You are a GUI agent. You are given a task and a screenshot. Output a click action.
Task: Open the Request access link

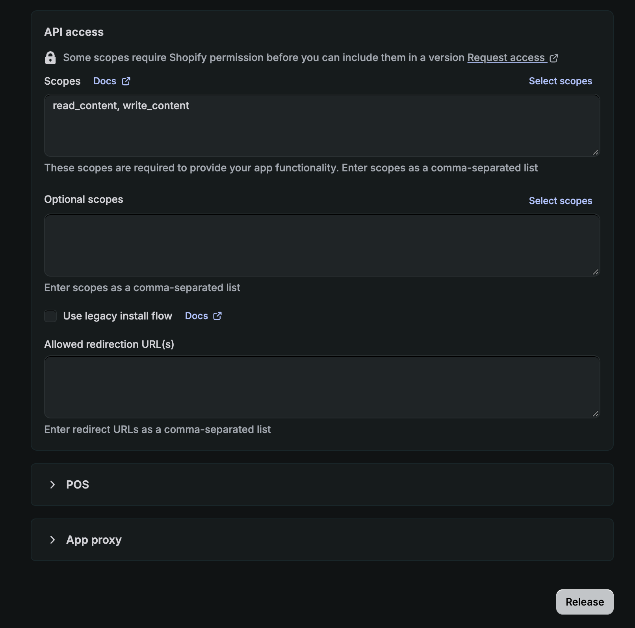pyautogui.click(x=507, y=58)
